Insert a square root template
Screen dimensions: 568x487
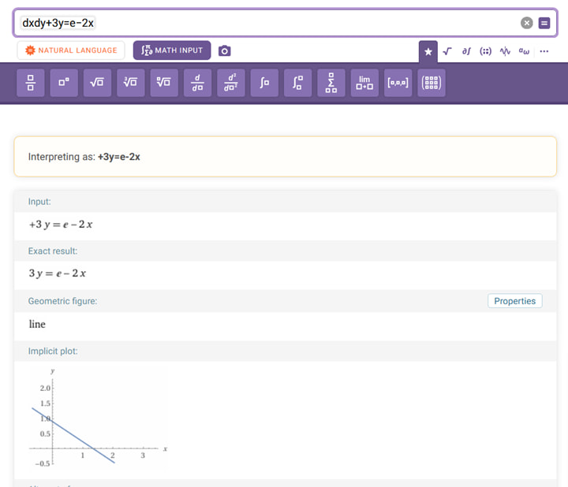tap(97, 83)
